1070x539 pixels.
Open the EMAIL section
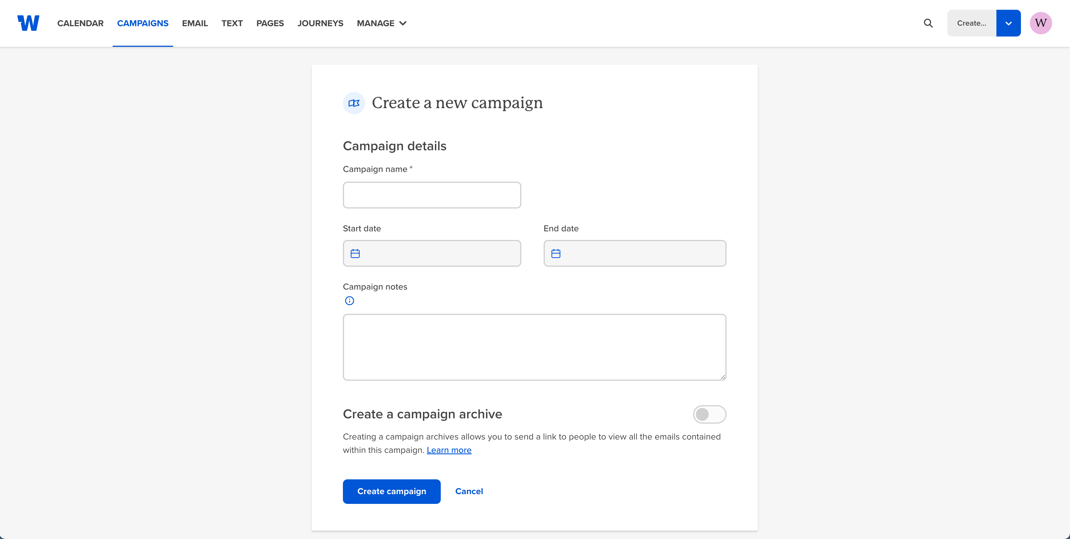pyautogui.click(x=195, y=23)
